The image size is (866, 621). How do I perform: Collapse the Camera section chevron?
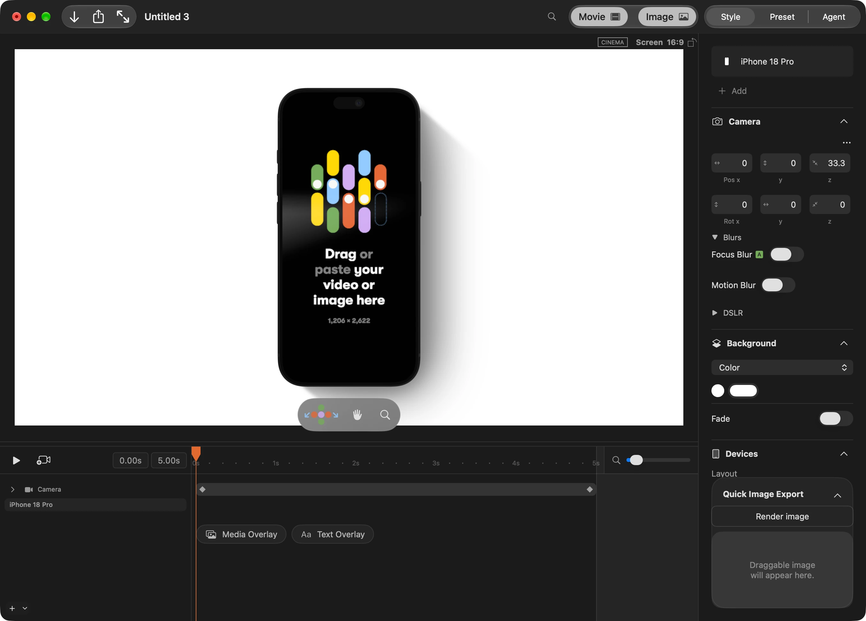coord(844,121)
